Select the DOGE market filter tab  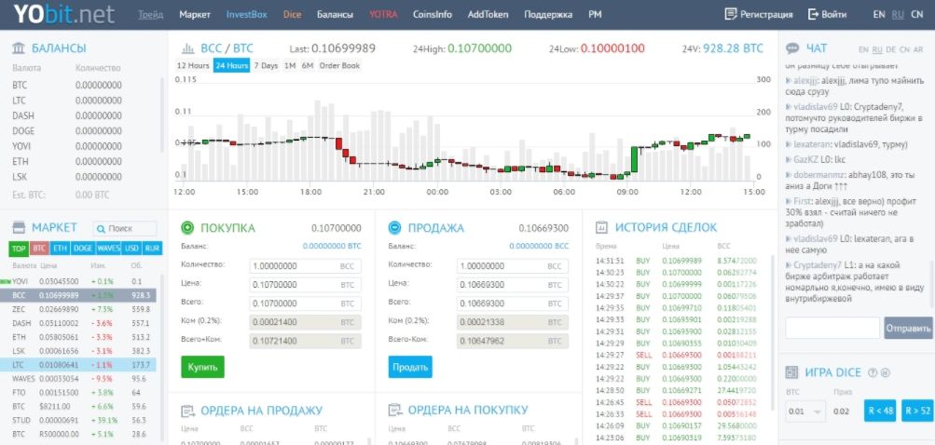83,249
